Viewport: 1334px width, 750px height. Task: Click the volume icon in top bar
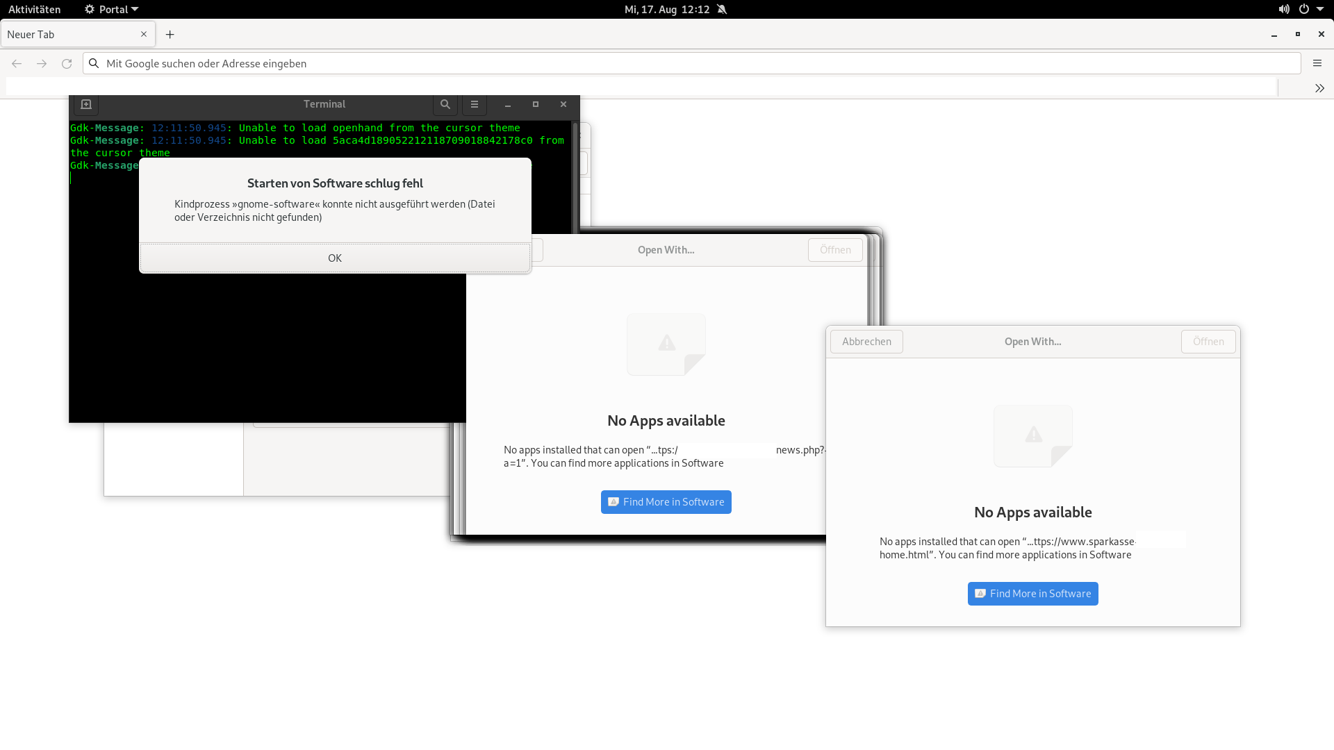coord(1283,9)
